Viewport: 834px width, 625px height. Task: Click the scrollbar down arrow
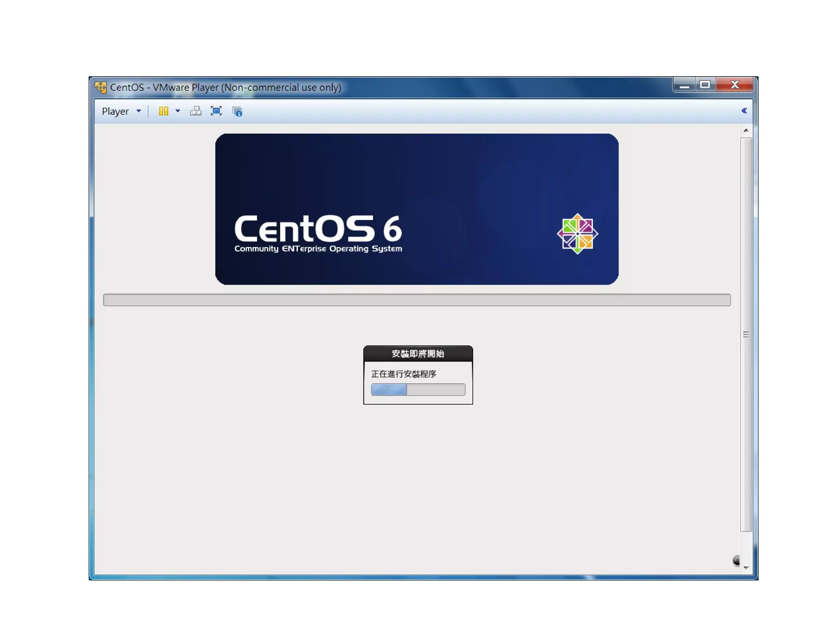click(746, 568)
